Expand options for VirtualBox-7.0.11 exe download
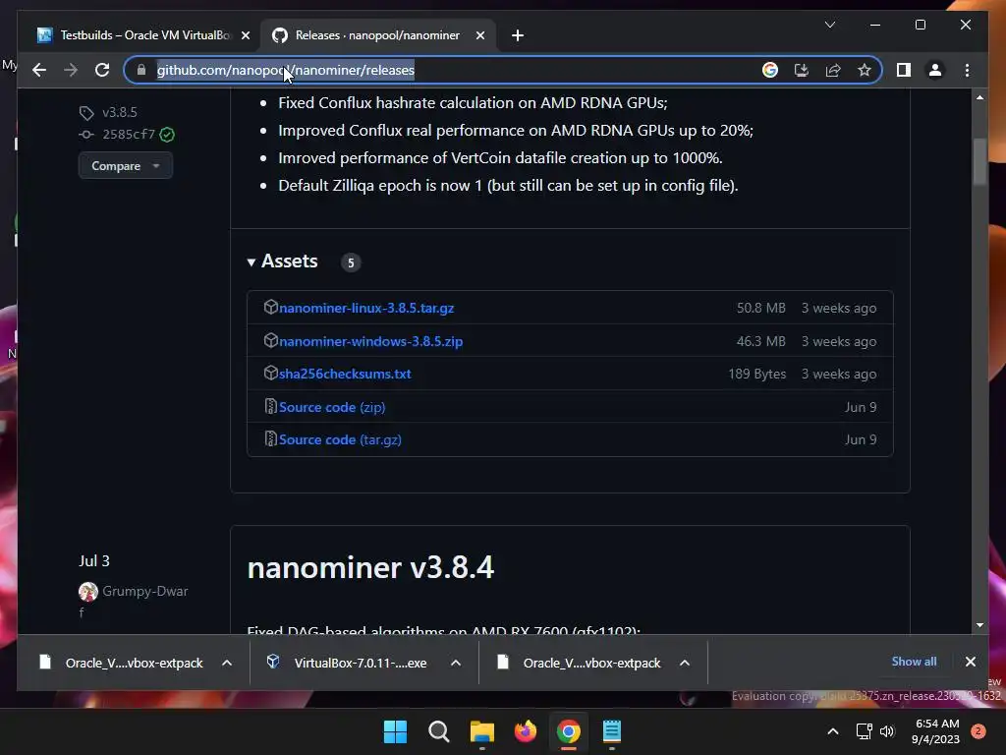This screenshot has height=755, width=1006. (x=456, y=663)
